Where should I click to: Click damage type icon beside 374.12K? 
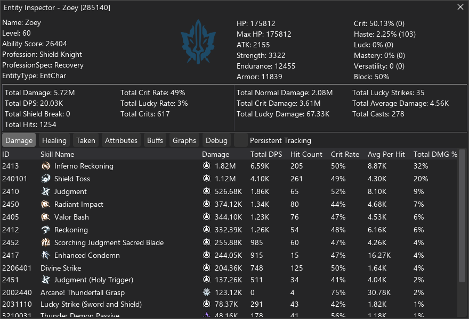tap(206, 204)
